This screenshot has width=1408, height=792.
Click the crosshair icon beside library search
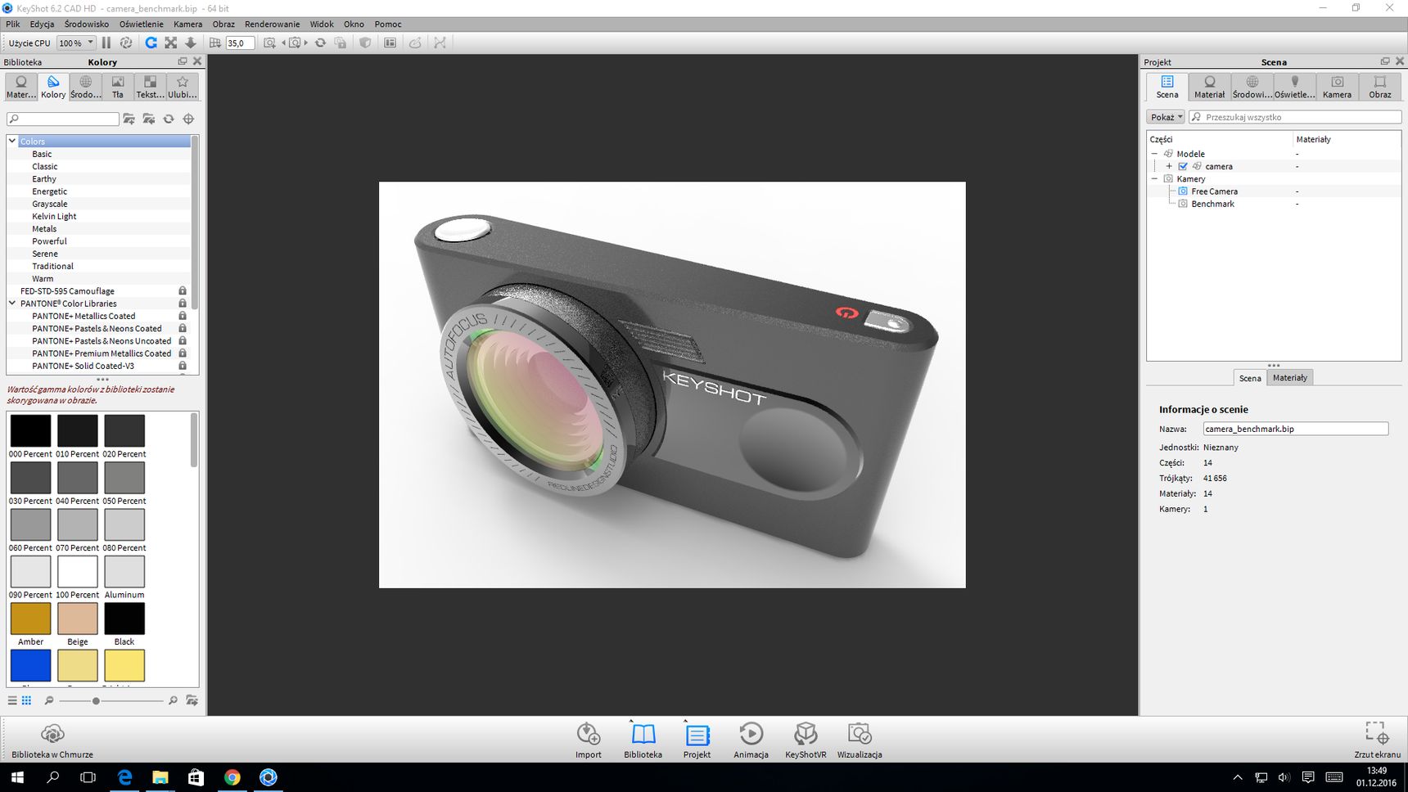click(x=188, y=119)
